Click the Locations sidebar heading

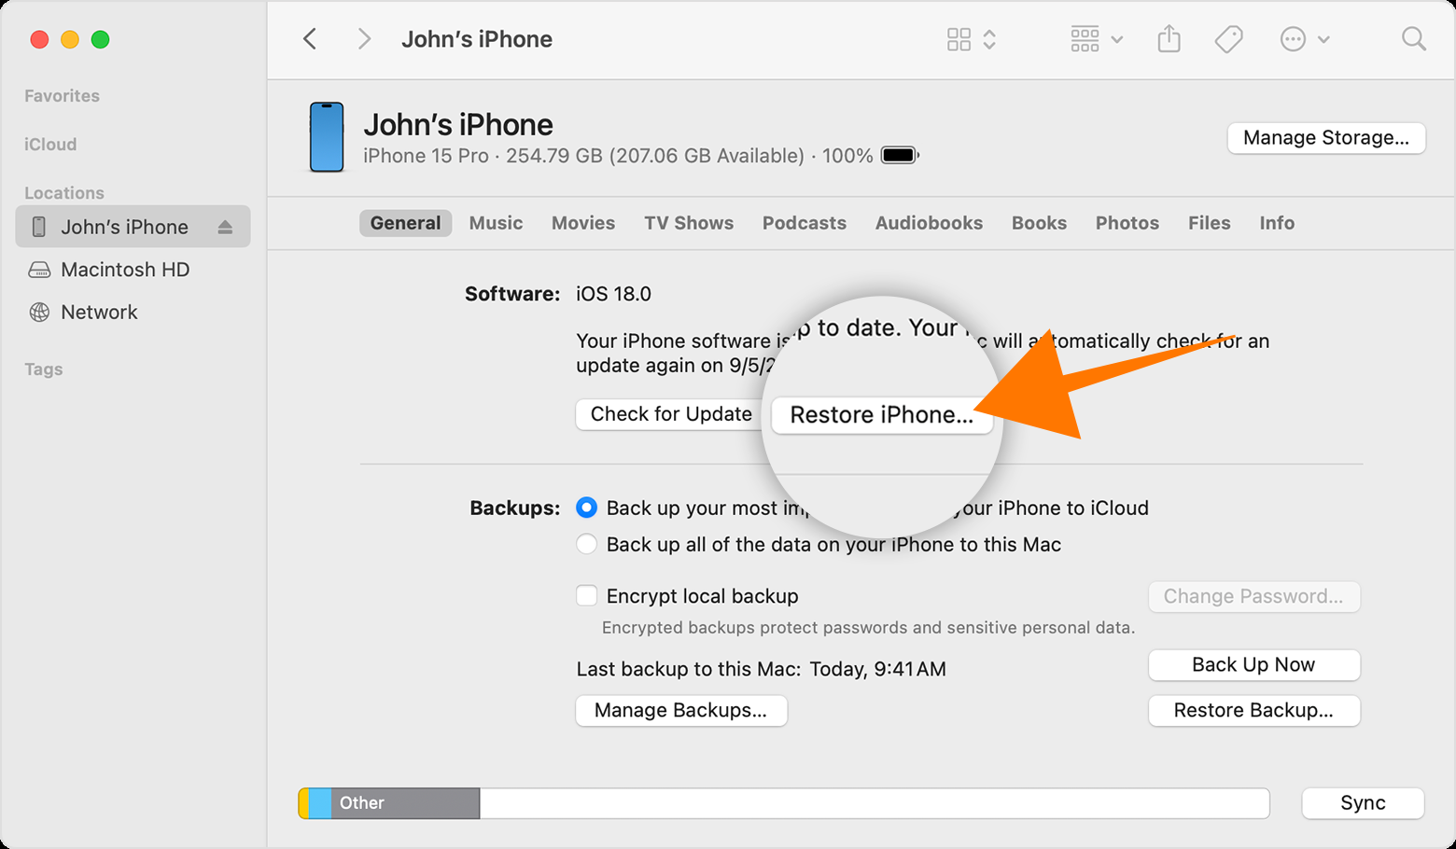(x=64, y=193)
